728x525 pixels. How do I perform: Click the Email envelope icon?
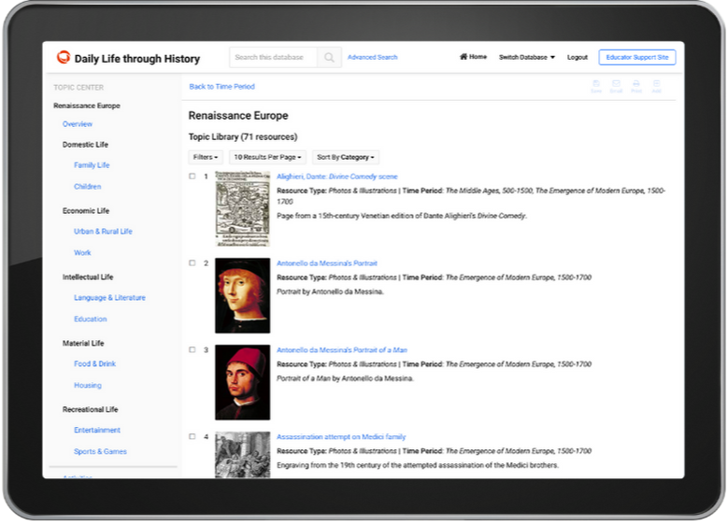pyautogui.click(x=616, y=86)
